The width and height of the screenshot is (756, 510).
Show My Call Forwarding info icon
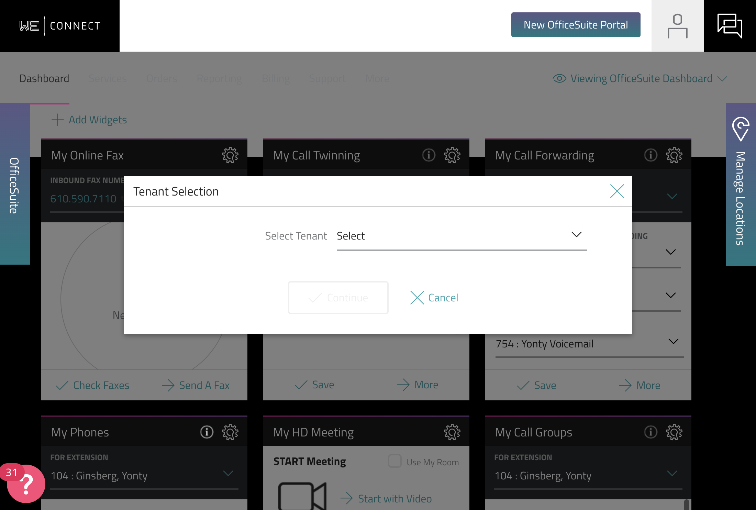651,155
